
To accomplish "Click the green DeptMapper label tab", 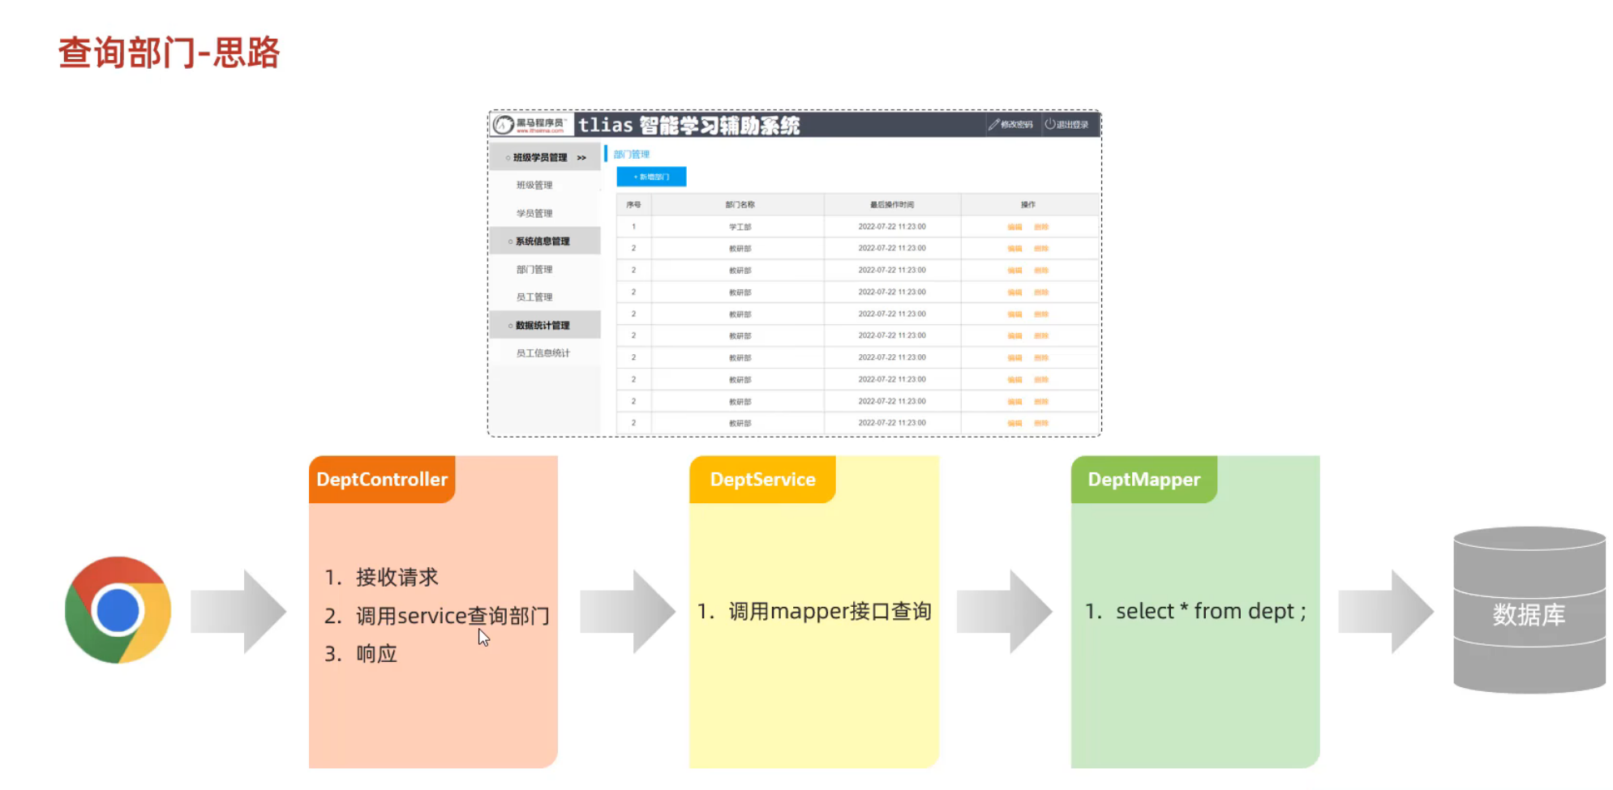I will pyautogui.click(x=1143, y=480).
